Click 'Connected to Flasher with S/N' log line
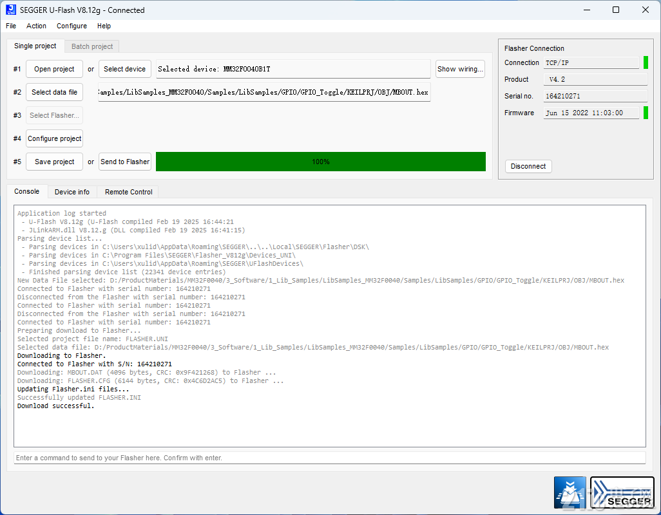This screenshot has width=661, height=515. [95, 364]
